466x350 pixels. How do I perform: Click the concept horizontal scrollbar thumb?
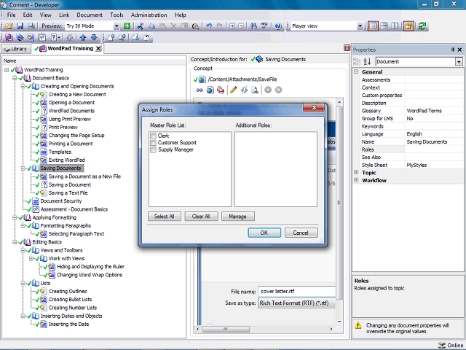pyautogui.click(x=226, y=329)
